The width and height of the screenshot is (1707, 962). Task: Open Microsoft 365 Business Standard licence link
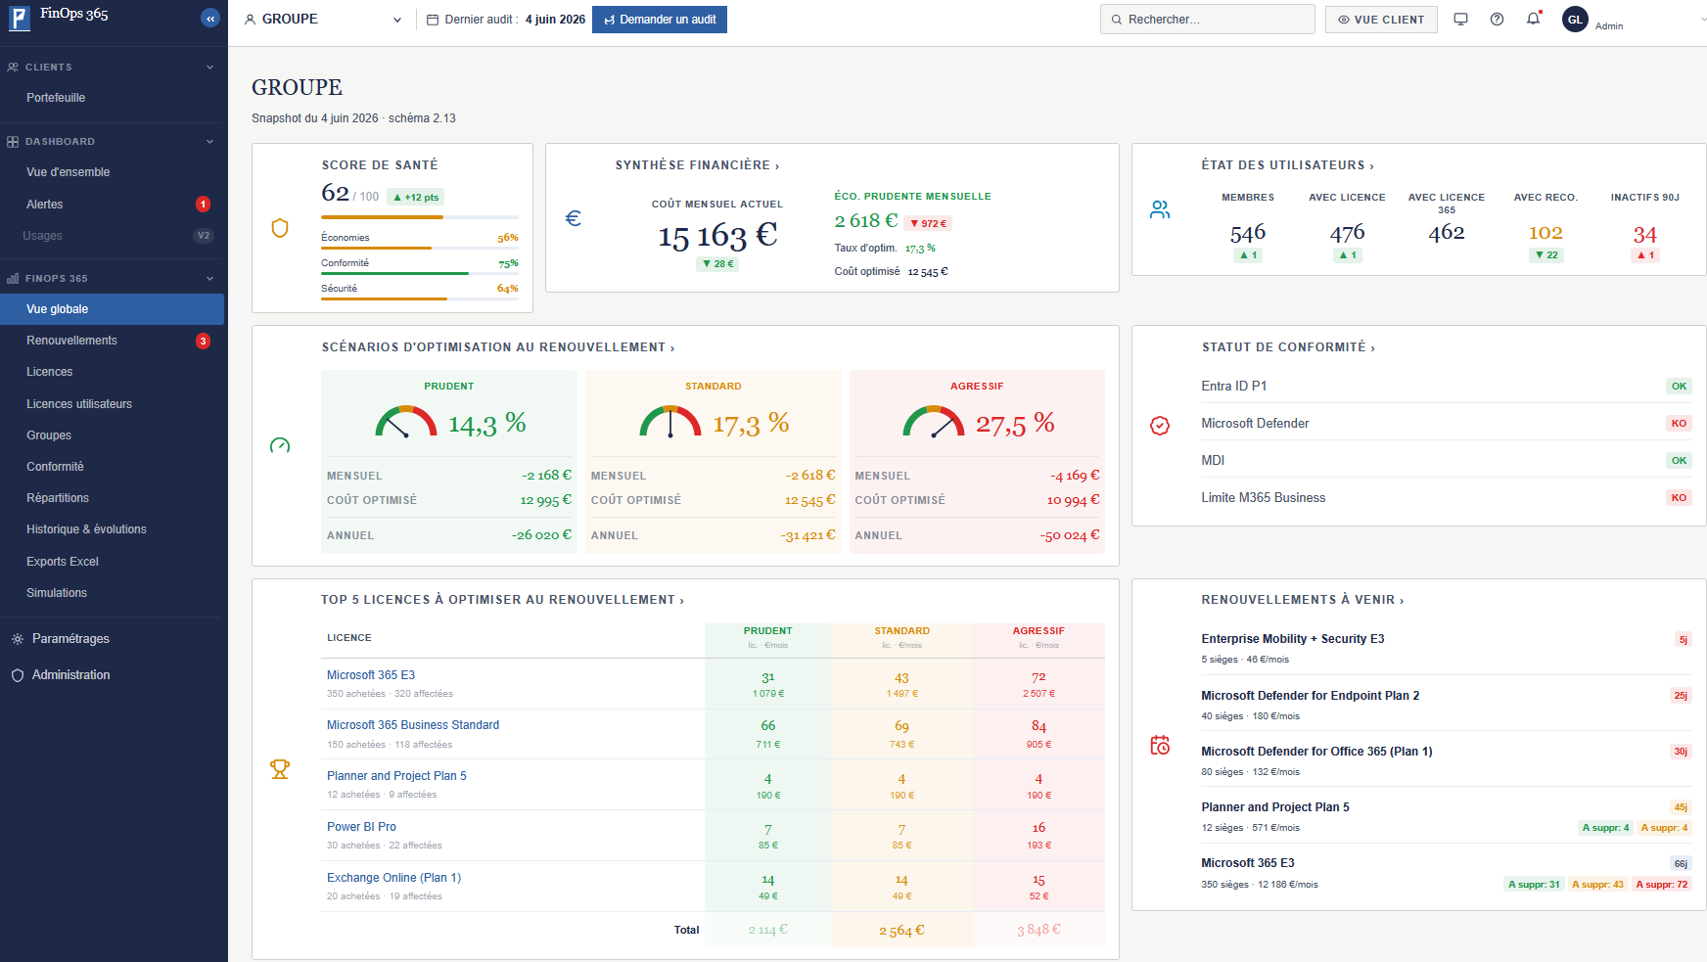pos(413,725)
